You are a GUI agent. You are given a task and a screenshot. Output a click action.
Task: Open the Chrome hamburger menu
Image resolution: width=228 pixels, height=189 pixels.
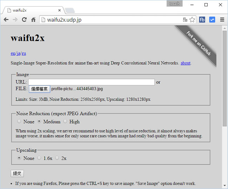[222, 20]
